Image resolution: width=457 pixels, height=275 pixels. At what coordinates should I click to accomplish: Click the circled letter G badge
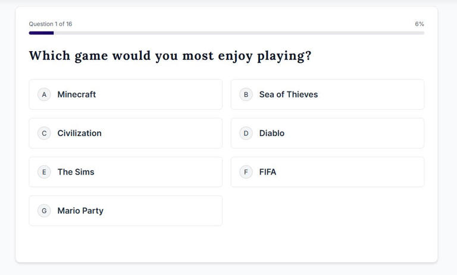pos(44,210)
